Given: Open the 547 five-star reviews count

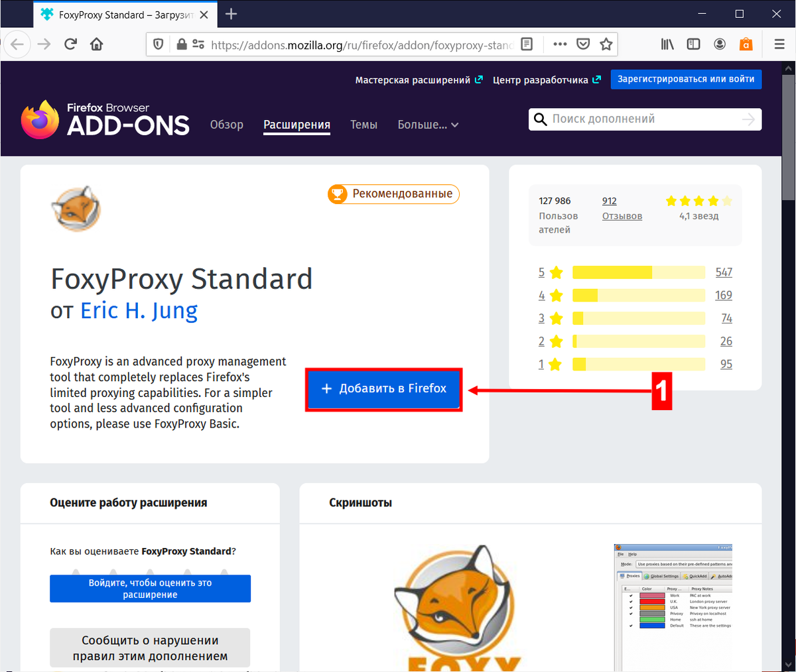Looking at the screenshot, I should tap(724, 272).
